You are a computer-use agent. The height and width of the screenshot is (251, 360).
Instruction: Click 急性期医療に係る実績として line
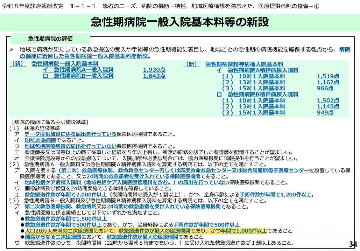click(87, 212)
